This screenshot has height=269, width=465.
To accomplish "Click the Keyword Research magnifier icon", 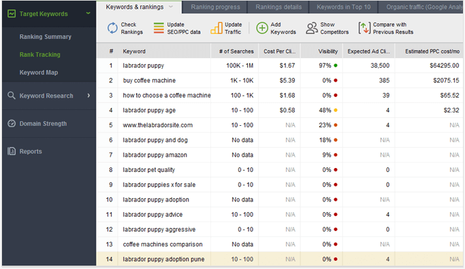I will [x=11, y=96].
